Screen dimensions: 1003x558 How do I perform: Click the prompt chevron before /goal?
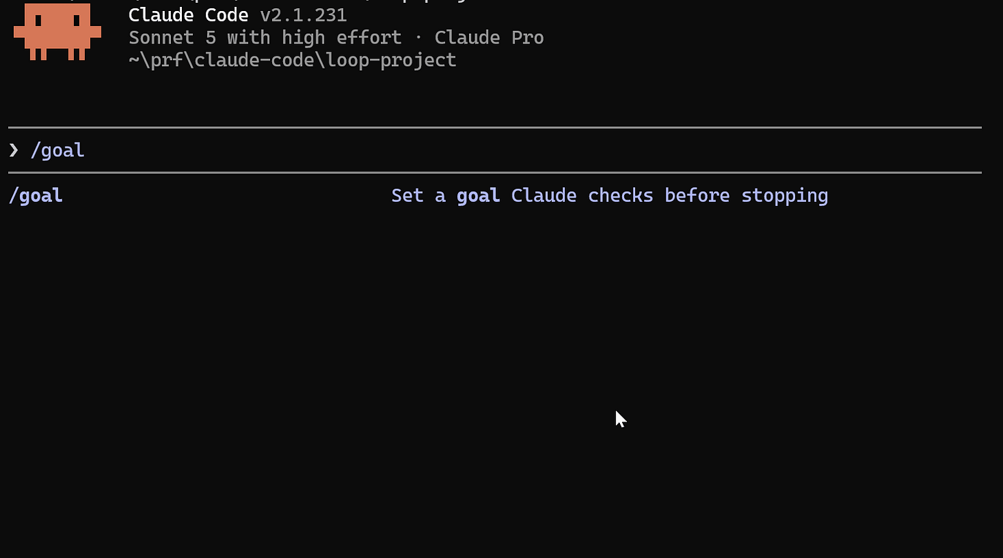pyautogui.click(x=14, y=149)
